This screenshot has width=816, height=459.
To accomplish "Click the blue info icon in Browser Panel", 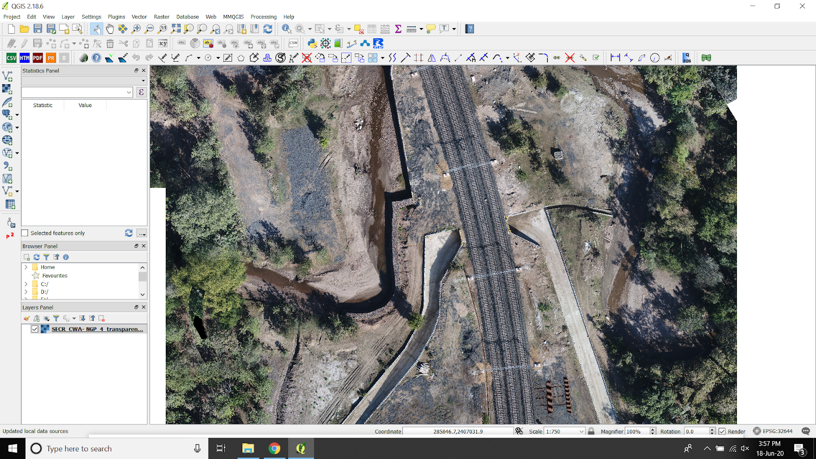I will click(66, 257).
